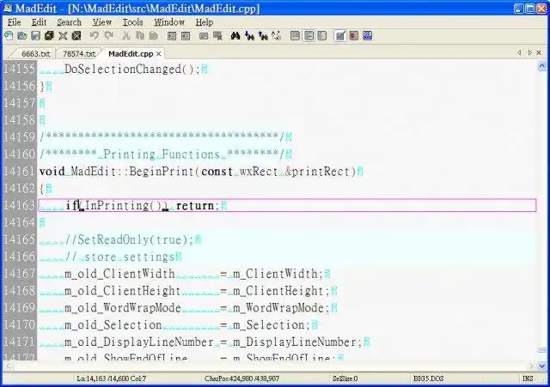Click the Close File X toolbar icon
The image size is (550, 387).
pyautogui.click(x=63, y=36)
